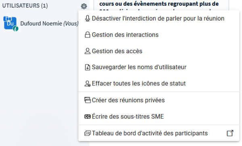
Task: Click the person icon beside Gestion des accès
Action: point(88,51)
